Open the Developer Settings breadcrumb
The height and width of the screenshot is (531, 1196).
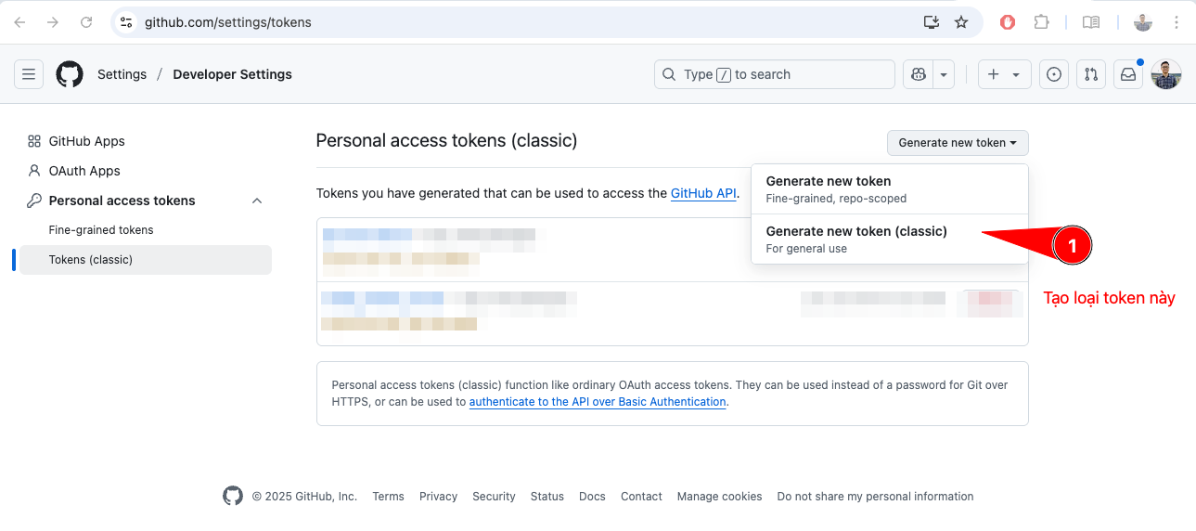pos(232,74)
